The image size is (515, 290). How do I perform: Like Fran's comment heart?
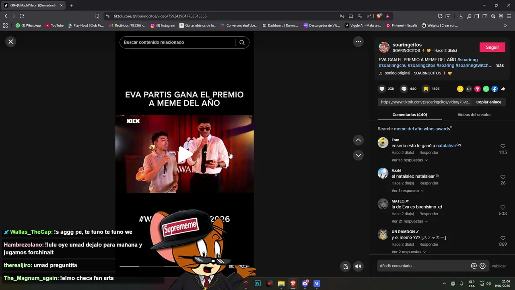(503, 146)
